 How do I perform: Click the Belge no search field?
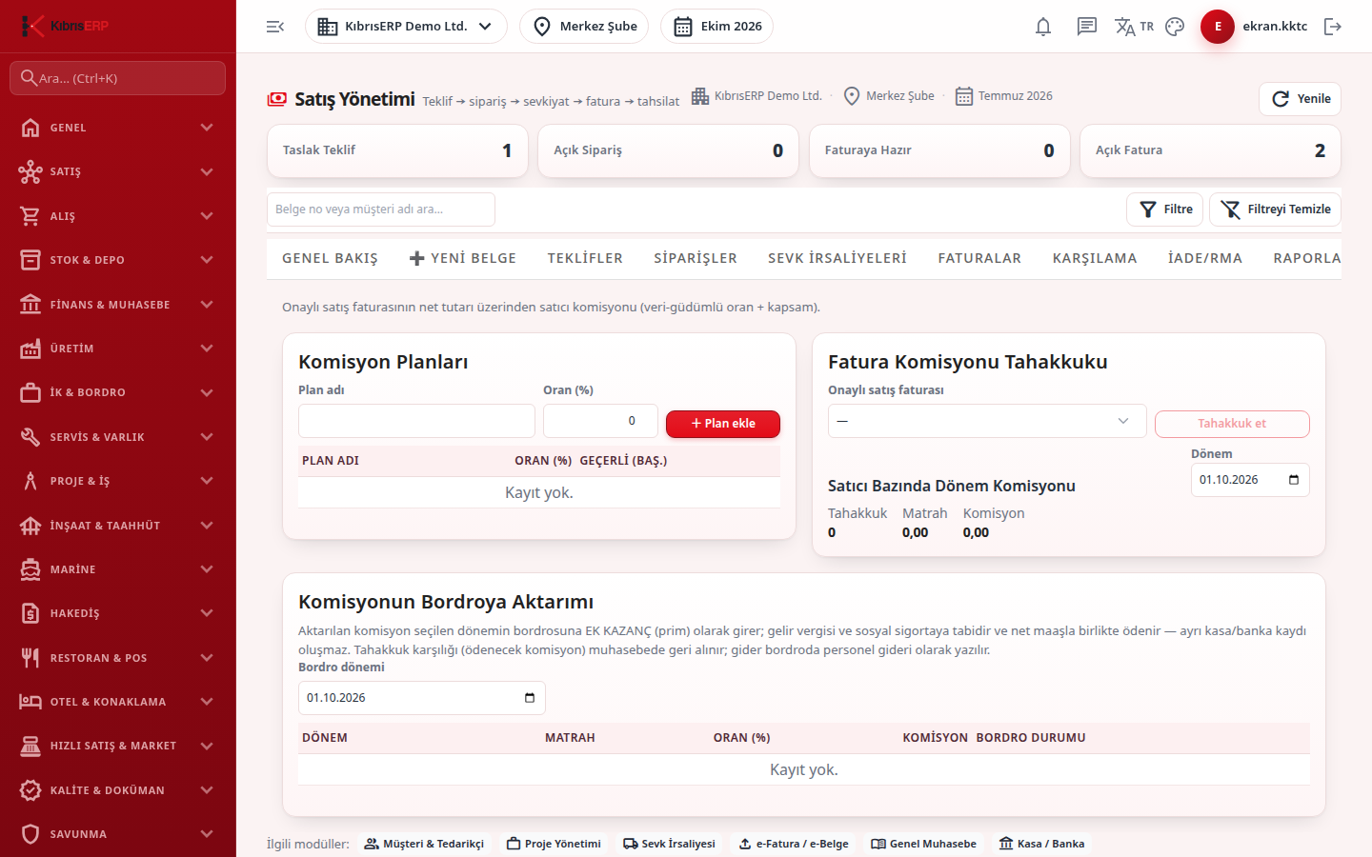click(381, 209)
